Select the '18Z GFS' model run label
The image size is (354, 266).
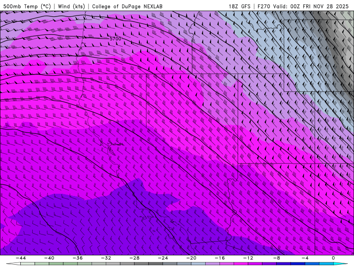click(239, 6)
